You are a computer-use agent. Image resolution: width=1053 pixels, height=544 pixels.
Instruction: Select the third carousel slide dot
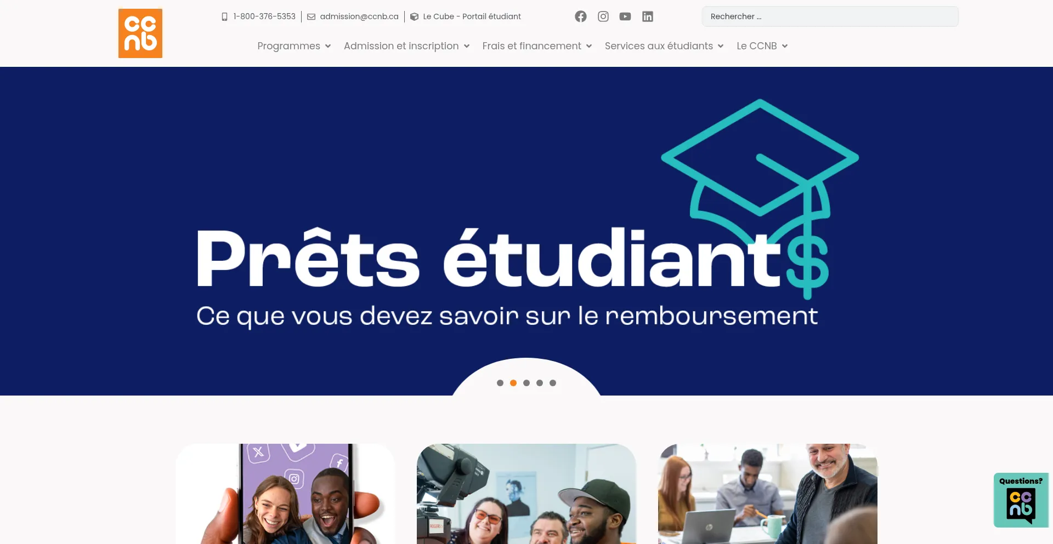tap(526, 383)
